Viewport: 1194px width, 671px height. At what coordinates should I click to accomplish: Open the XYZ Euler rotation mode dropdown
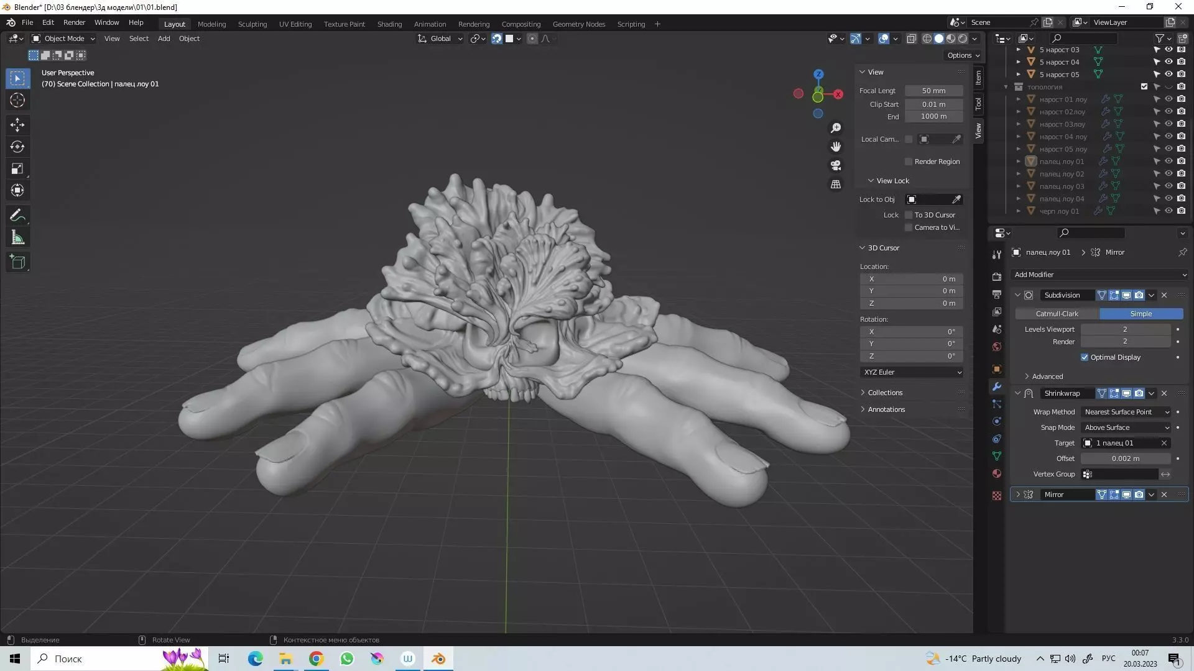click(x=912, y=372)
